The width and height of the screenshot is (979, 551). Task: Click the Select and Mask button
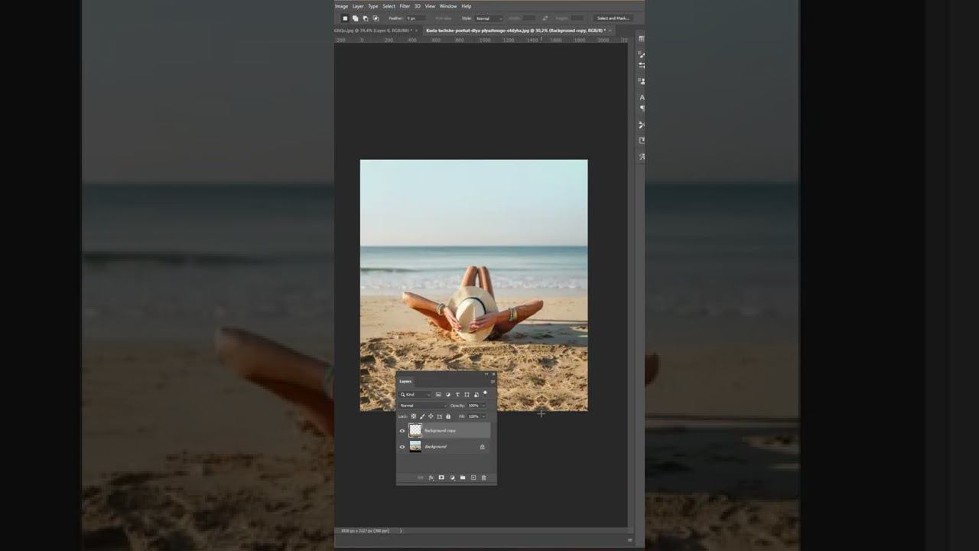[613, 18]
